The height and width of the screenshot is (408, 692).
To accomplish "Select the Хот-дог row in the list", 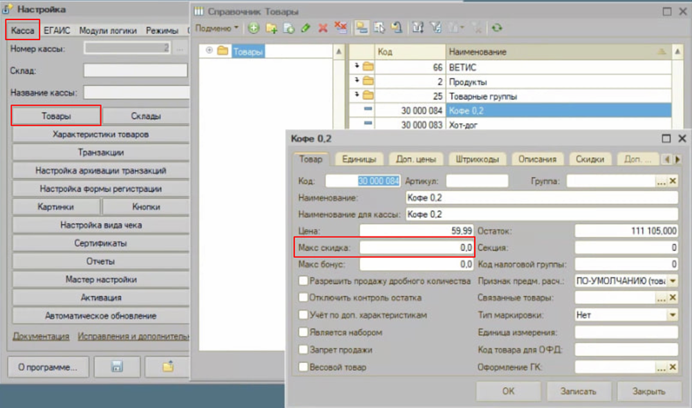I will click(510, 124).
